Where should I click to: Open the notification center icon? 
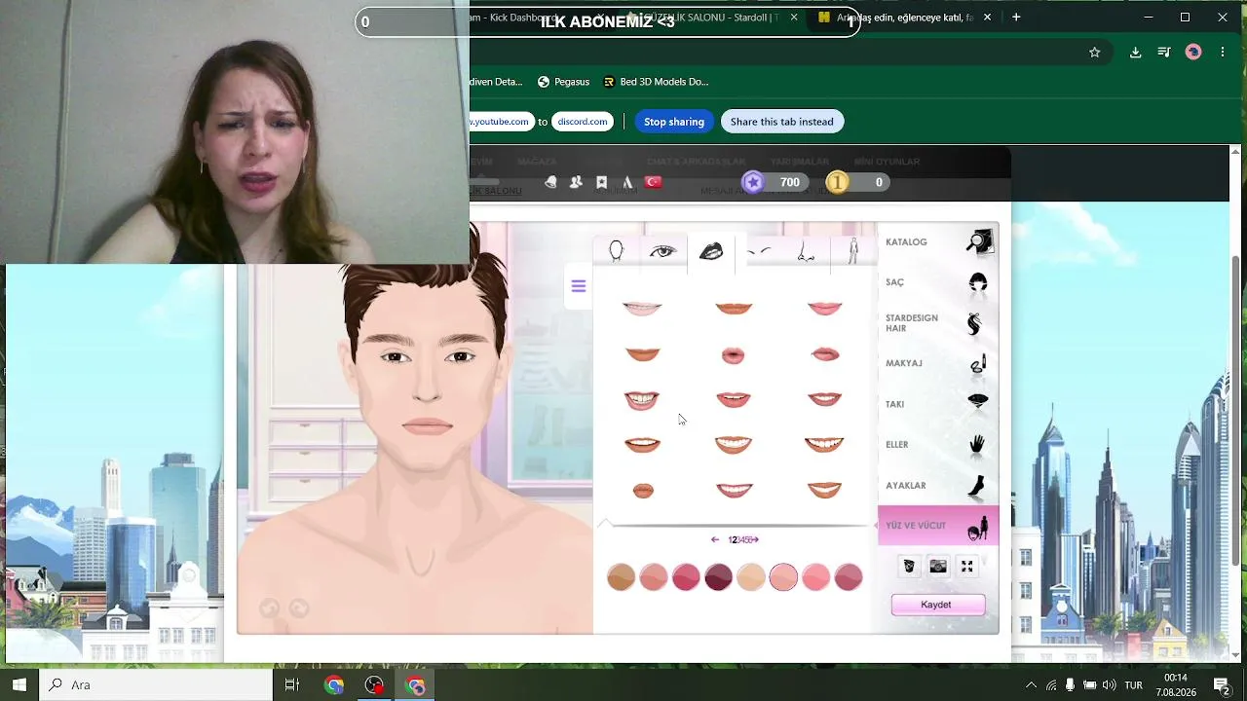(1222, 684)
